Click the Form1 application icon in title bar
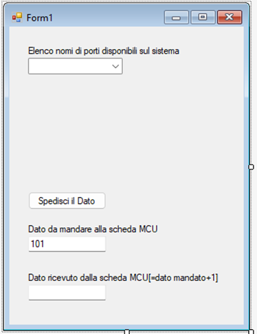Image resolution: width=257 pixels, height=334 pixels. 17,17
